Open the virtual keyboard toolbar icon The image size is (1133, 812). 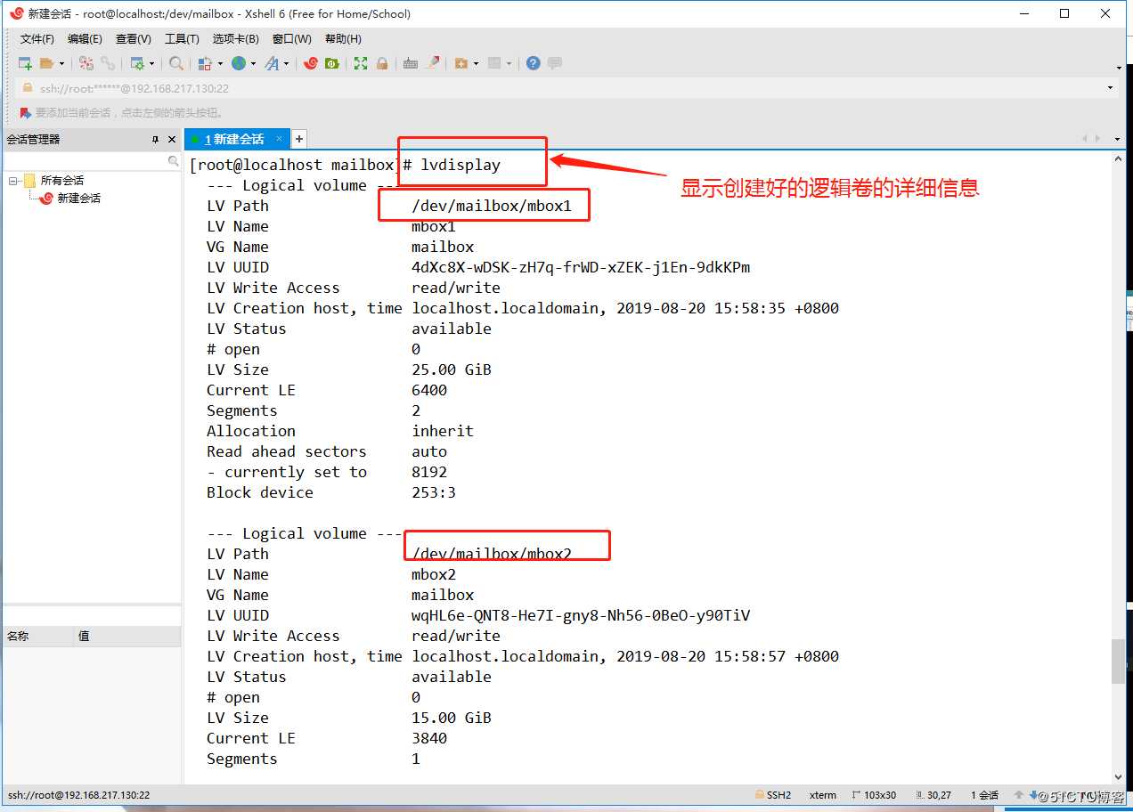click(412, 63)
